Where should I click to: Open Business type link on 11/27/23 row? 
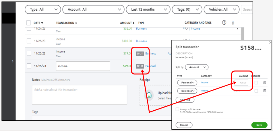tap(141, 29)
